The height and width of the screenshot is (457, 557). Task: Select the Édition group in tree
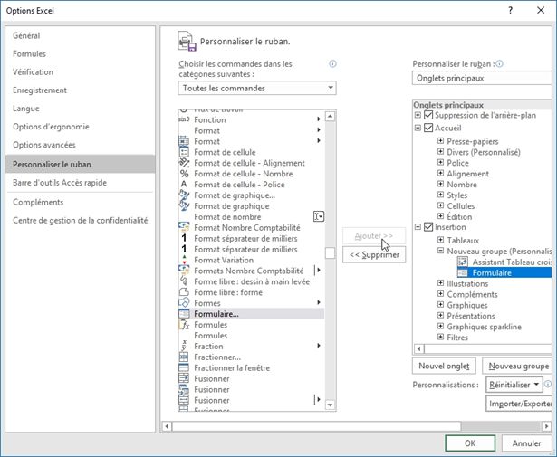click(459, 216)
